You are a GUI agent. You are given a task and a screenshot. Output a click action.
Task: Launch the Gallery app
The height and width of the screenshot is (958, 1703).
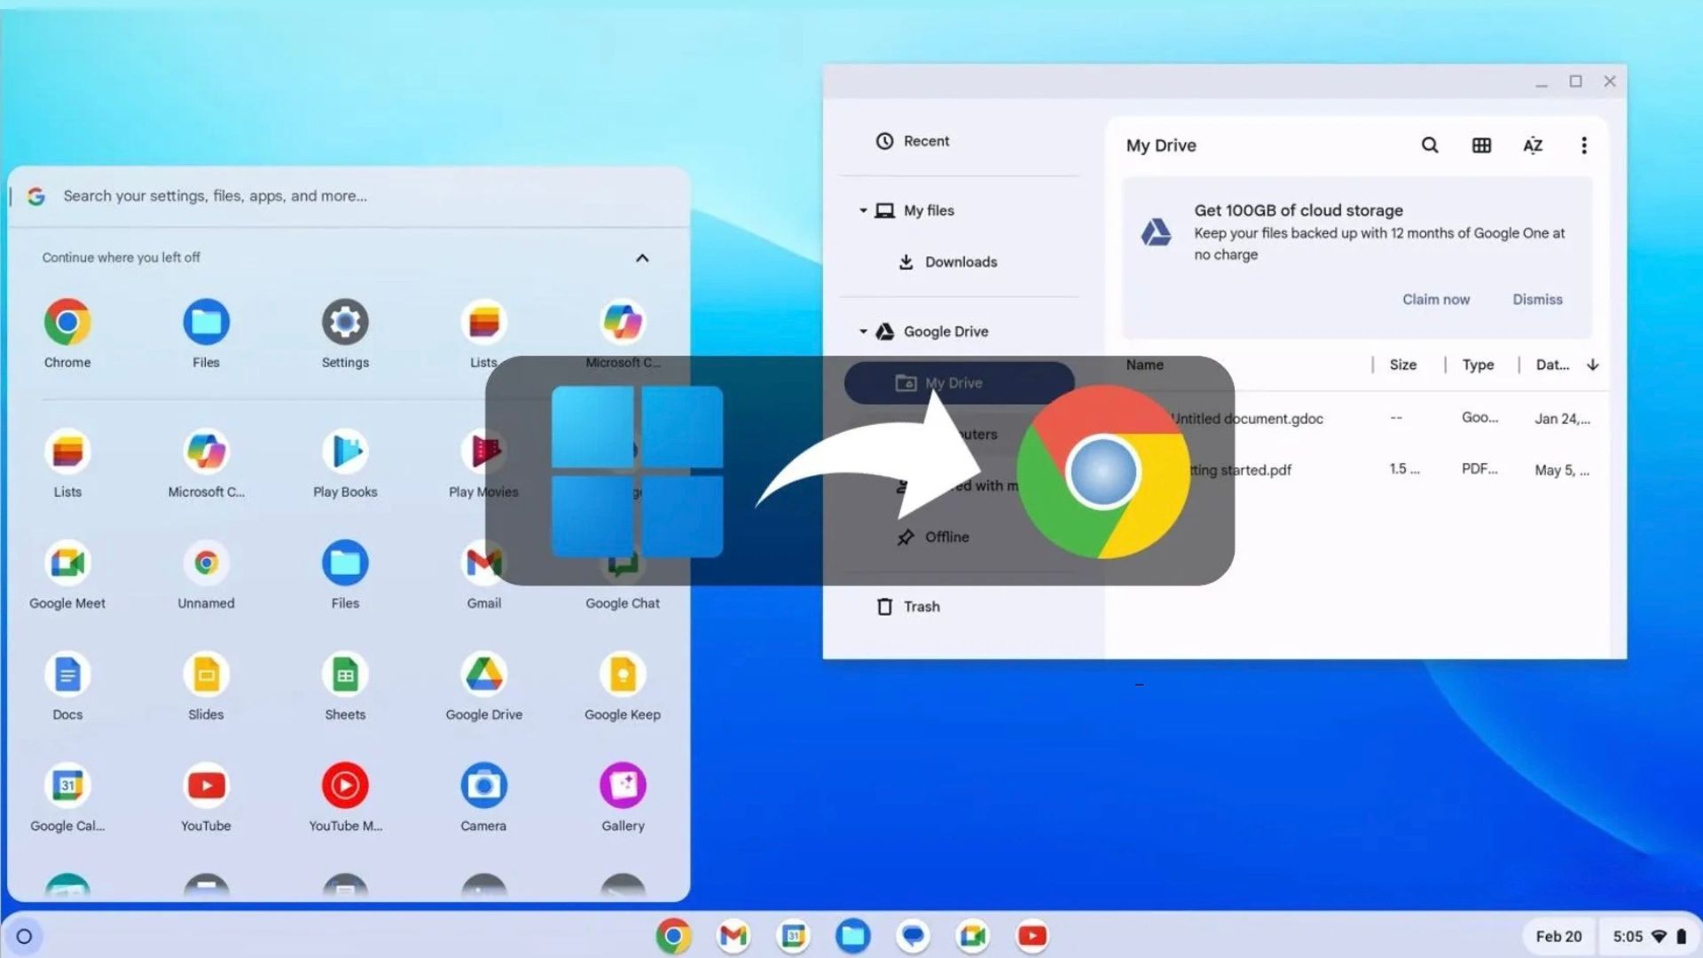coord(623,785)
